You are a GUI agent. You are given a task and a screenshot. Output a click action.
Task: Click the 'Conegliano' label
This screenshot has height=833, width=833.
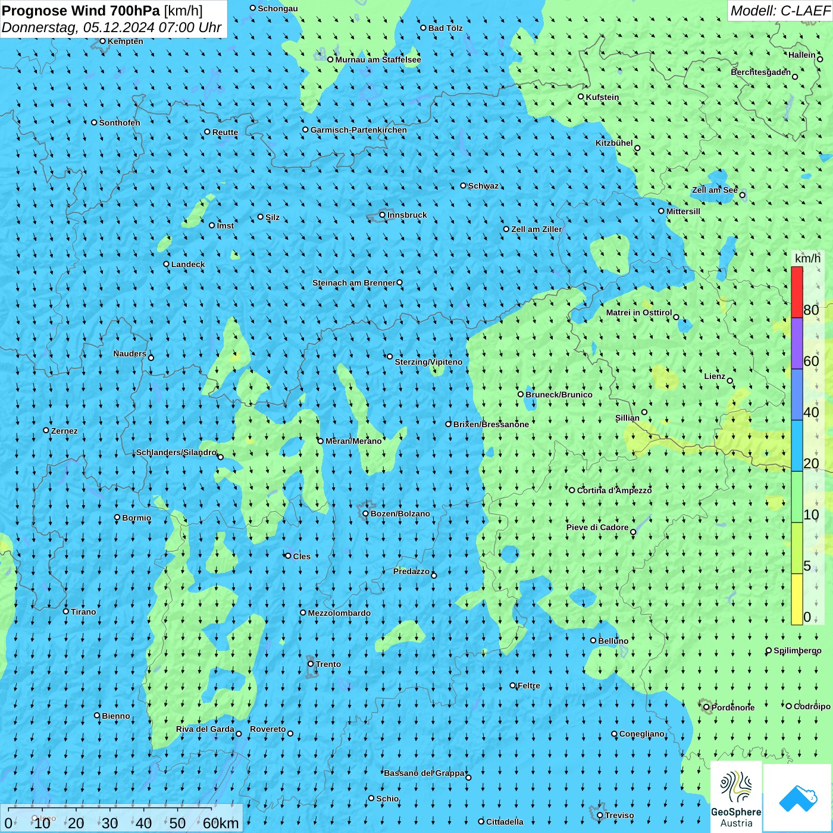tap(642, 734)
